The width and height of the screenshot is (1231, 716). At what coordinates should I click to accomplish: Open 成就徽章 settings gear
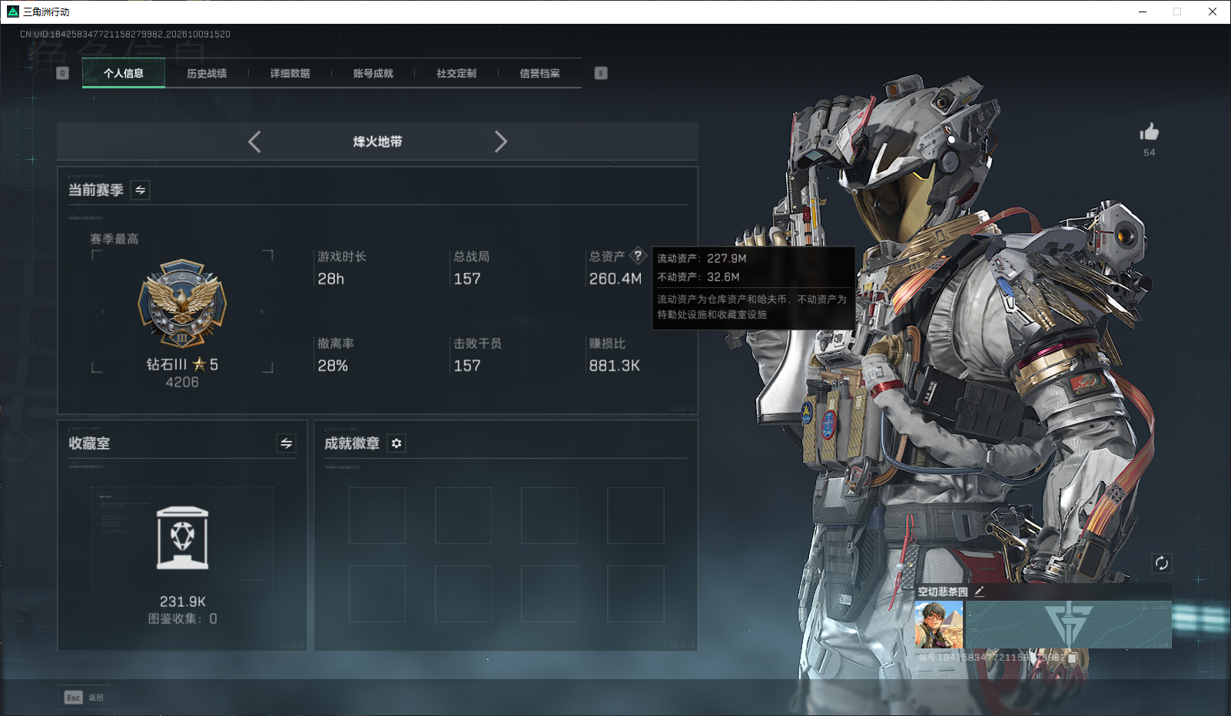[x=397, y=443]
